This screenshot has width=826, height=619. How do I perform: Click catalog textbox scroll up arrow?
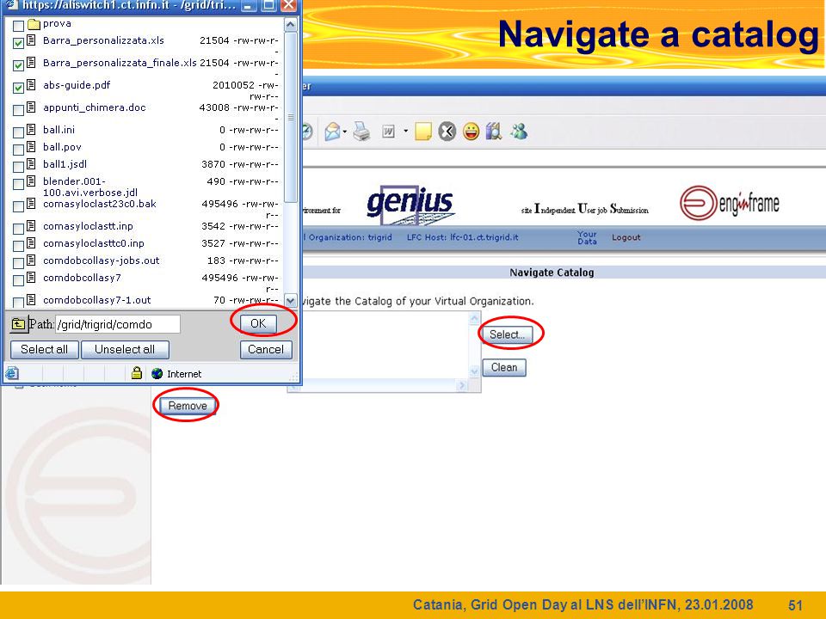tap(474, 318)
